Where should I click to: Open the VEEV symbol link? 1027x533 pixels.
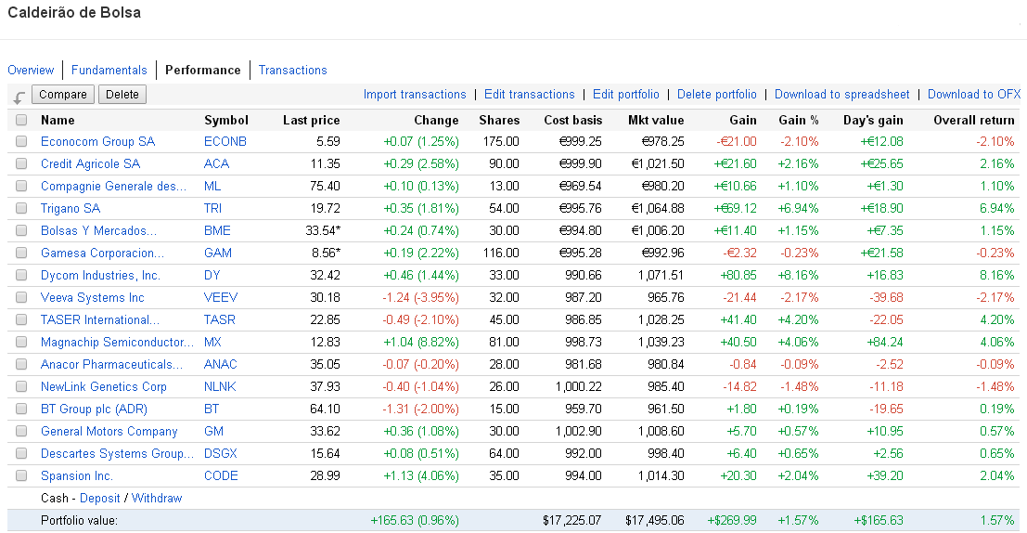pos(220,298)
